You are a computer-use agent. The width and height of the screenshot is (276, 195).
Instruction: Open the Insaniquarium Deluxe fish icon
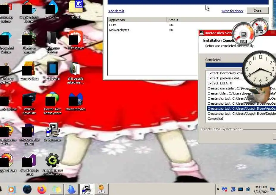7,134
